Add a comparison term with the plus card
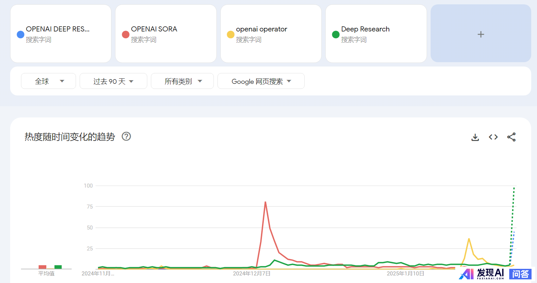Screen dimensions: 537x283 click(481, 34)
